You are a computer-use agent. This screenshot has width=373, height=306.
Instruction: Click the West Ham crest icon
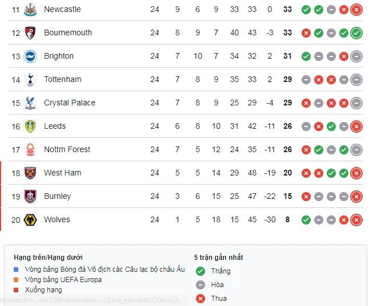[30, 173]
